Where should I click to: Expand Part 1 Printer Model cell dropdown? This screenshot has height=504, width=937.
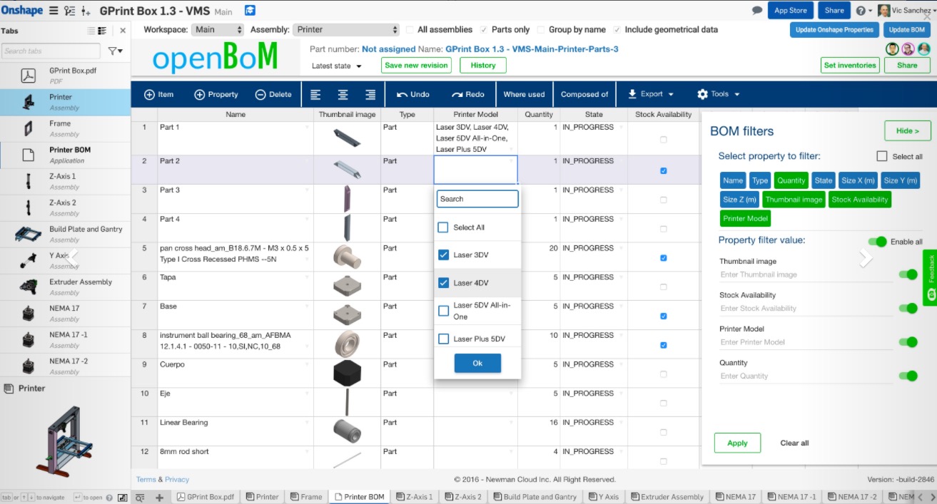(x=512, y=149)
